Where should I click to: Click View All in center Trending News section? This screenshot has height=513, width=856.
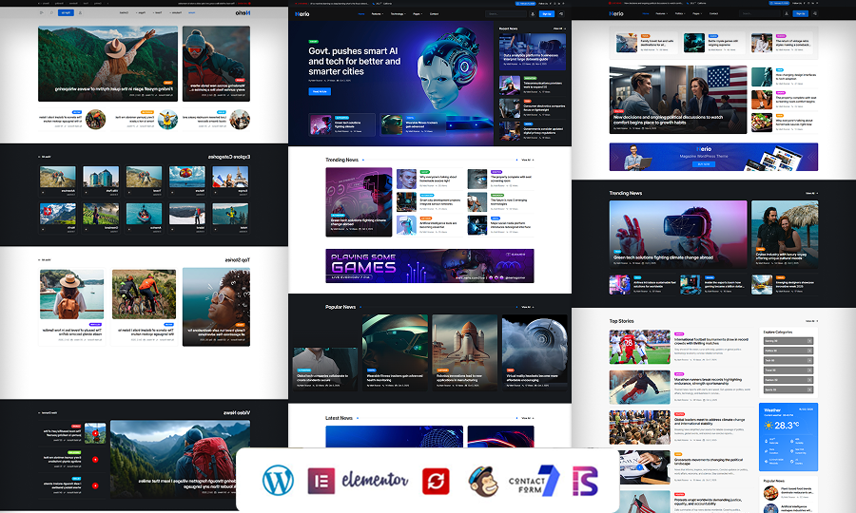coord(527,160)
